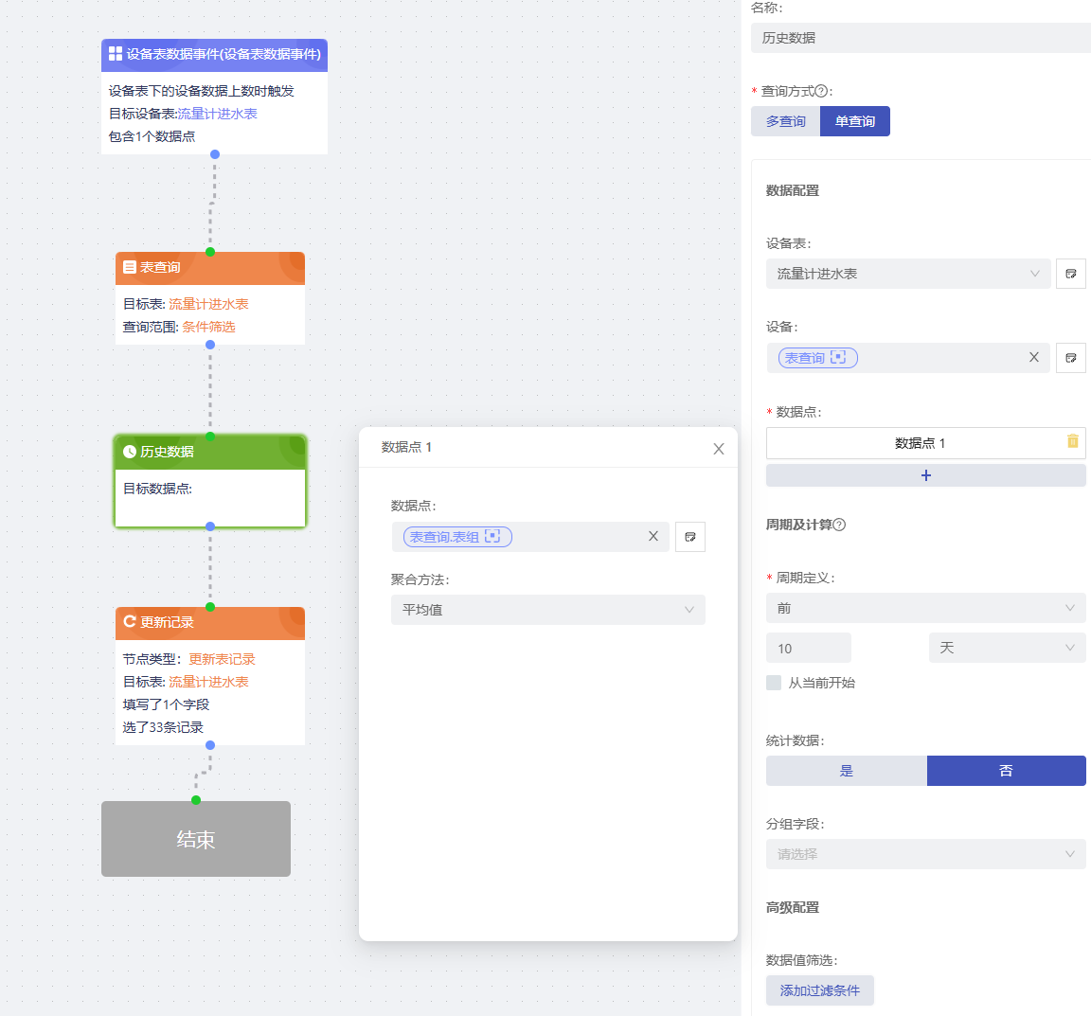Clear the 表查询 tag in 设备 field
This screenshot has height=1016, width=1091.
pyautogui.click(x=1033, y=357)
